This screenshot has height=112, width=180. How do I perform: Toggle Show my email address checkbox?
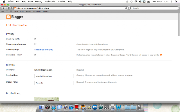[35, 44]
